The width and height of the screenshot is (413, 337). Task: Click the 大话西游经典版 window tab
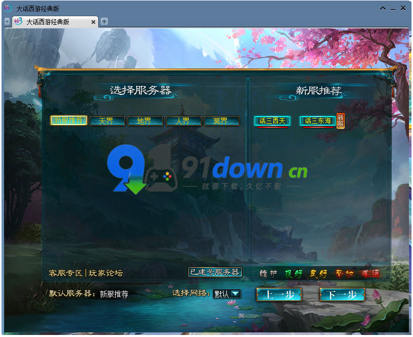coord(55,22)
